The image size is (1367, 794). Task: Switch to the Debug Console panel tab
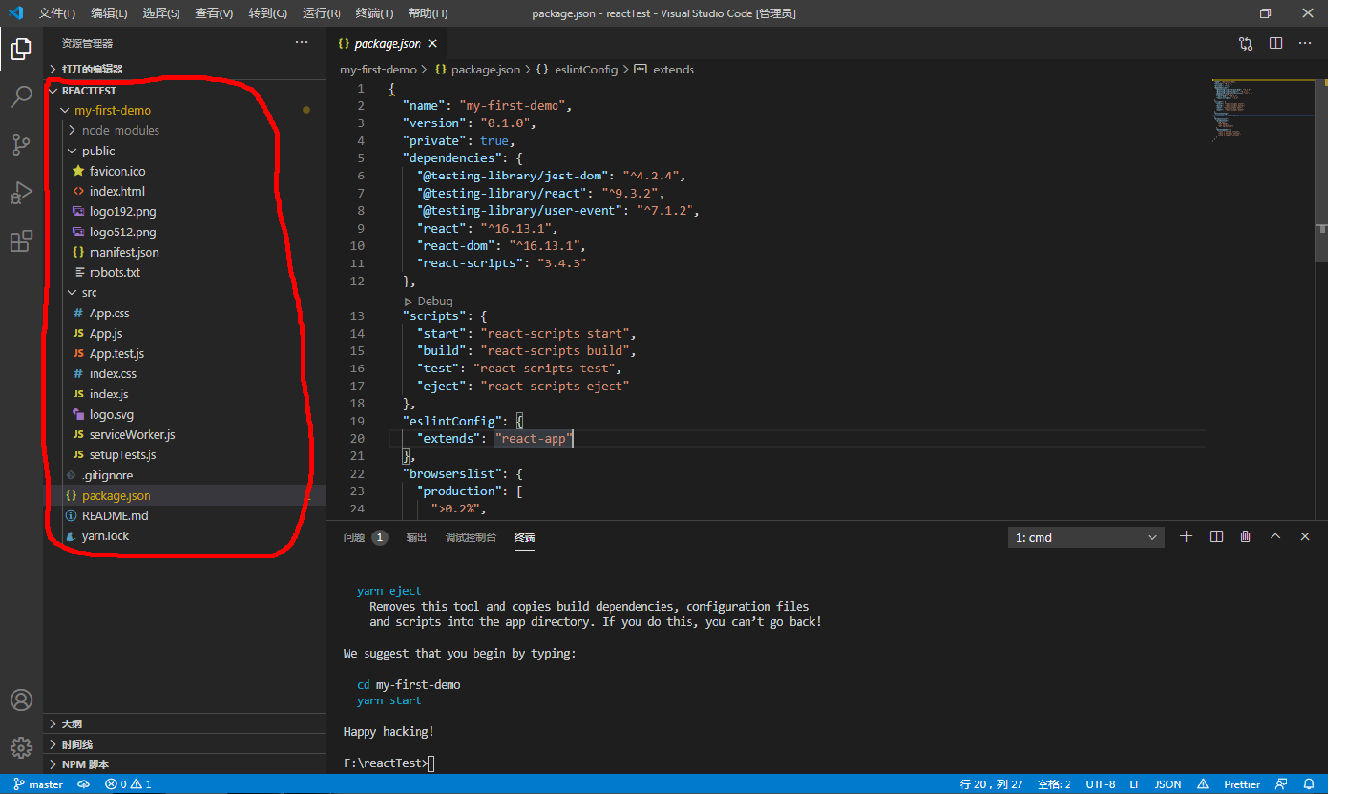pos(471,538)
